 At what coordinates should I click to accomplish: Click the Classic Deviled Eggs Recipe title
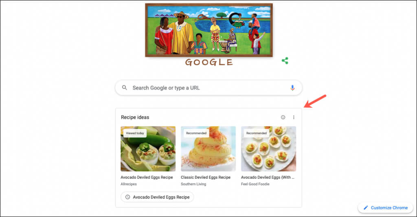tap(205, 178)
